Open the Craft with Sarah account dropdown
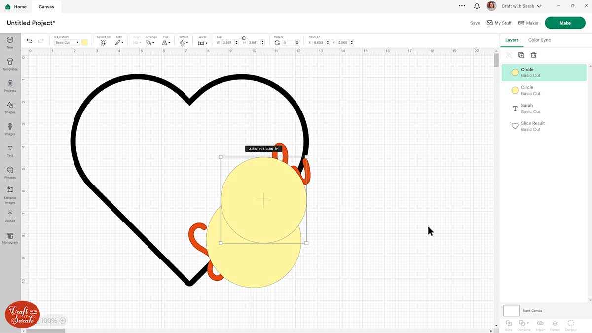 coord(521,6)
